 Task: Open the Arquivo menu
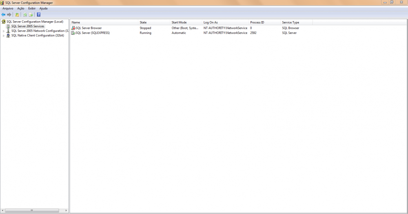point(8,9)
